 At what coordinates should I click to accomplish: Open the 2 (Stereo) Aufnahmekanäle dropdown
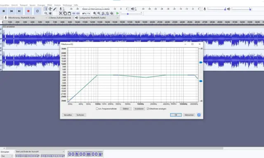(61, 18)
